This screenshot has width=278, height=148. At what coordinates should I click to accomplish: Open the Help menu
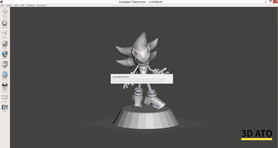click(22, 5)
